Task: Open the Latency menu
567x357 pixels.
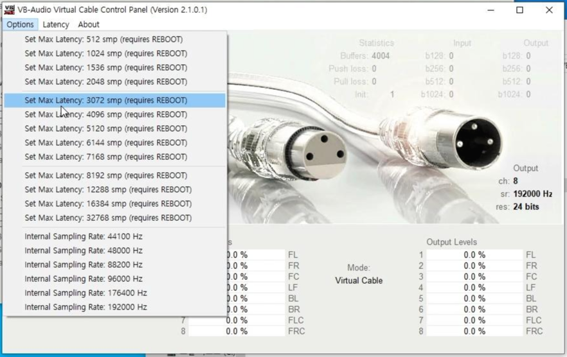Action: [56, 24]
